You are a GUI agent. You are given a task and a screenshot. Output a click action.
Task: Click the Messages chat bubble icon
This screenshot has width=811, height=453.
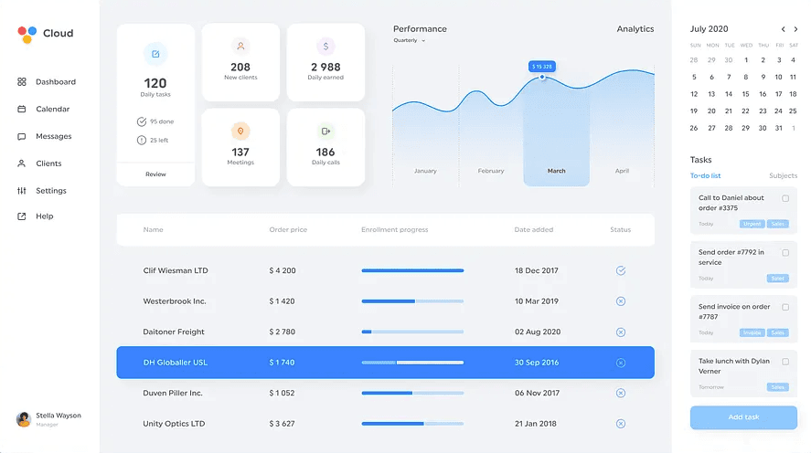click(22, 136)
